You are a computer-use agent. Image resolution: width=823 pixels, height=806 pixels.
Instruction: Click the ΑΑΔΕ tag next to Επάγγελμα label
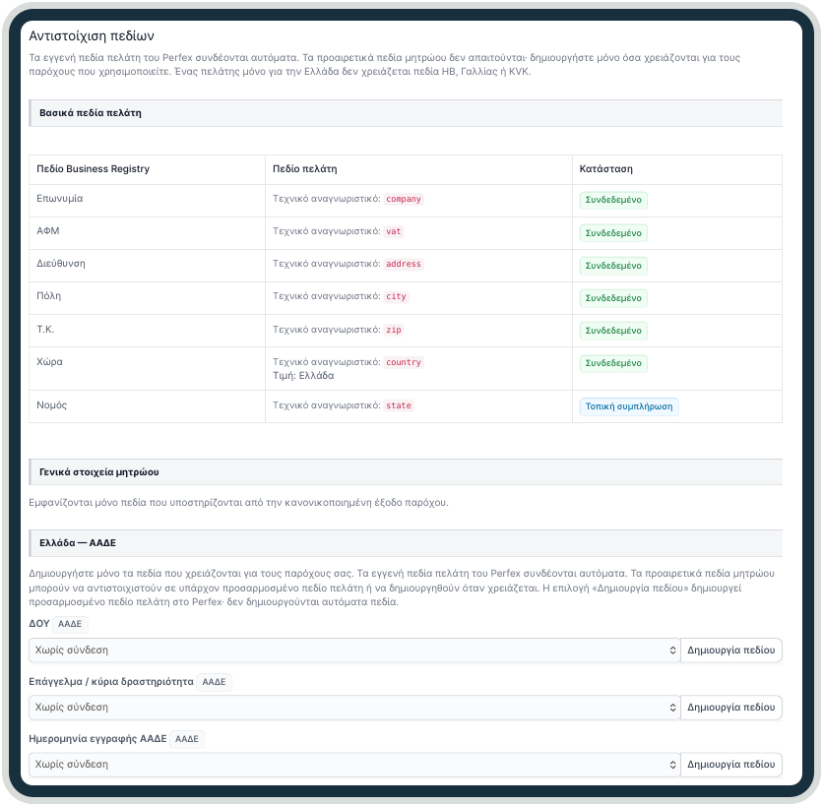pos(215,682)
